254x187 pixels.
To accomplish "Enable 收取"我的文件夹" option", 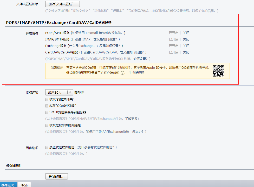I will coord(47,99).
